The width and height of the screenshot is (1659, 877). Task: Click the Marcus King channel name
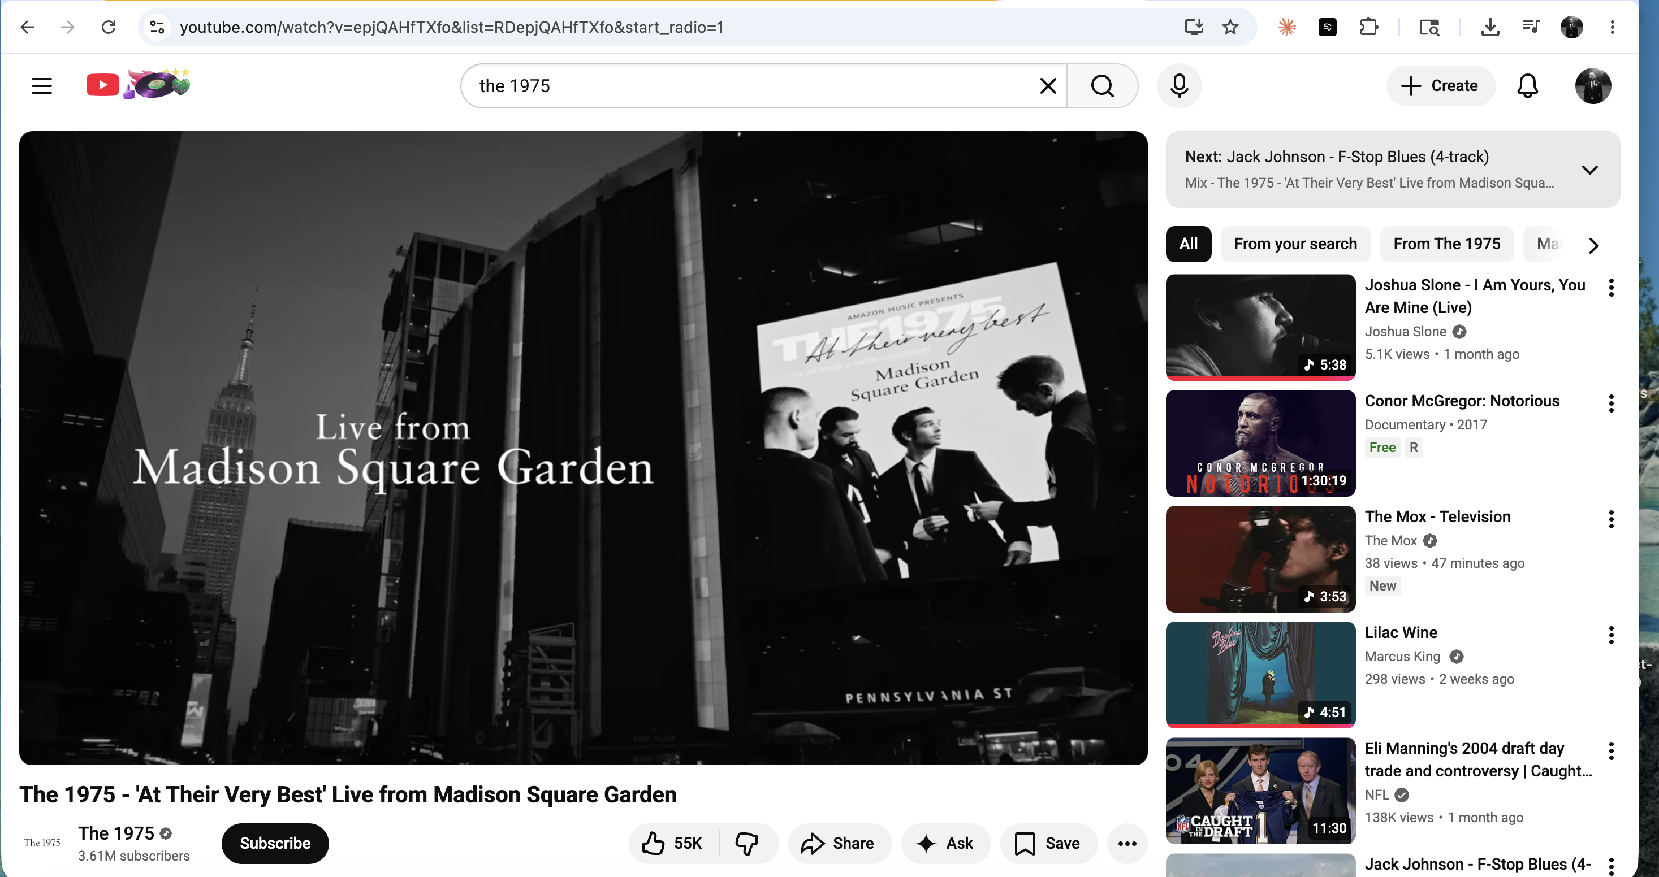tap(1402, 656)
